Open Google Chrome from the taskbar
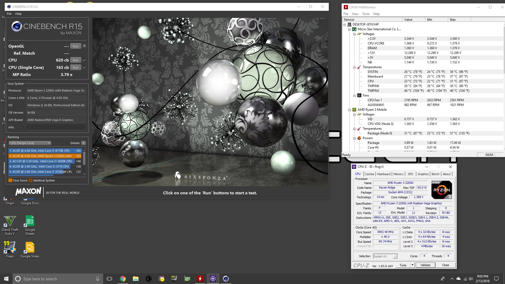The width and height of the screenshot is (505, 284). [x=123, y=279]
